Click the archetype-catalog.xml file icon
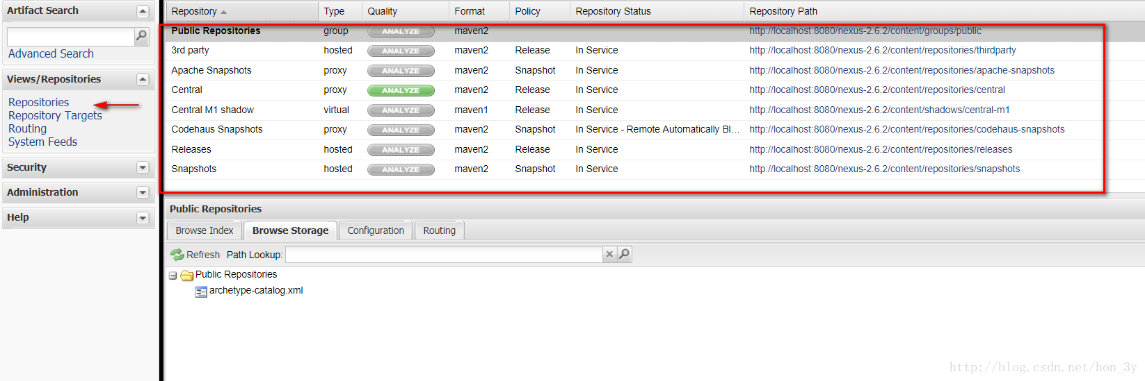 pyautogui.click(x=201, y=291)
